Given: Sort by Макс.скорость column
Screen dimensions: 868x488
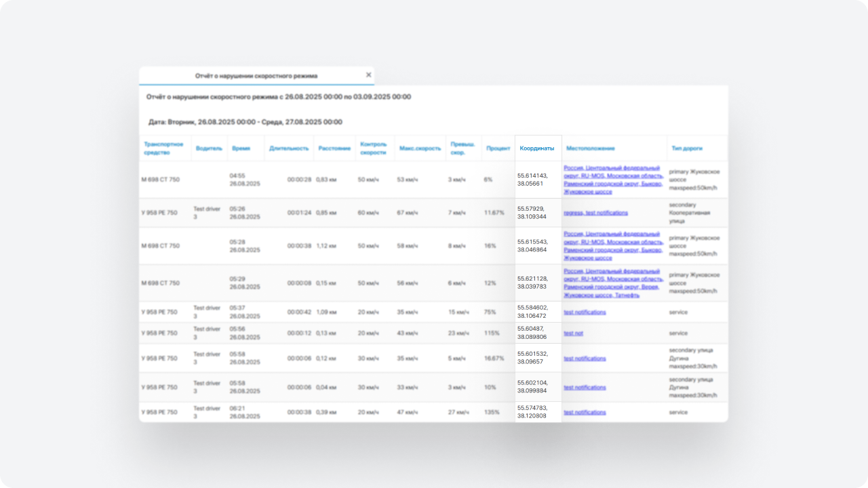Looking at the screenshot, I should (x=420, y=148).
